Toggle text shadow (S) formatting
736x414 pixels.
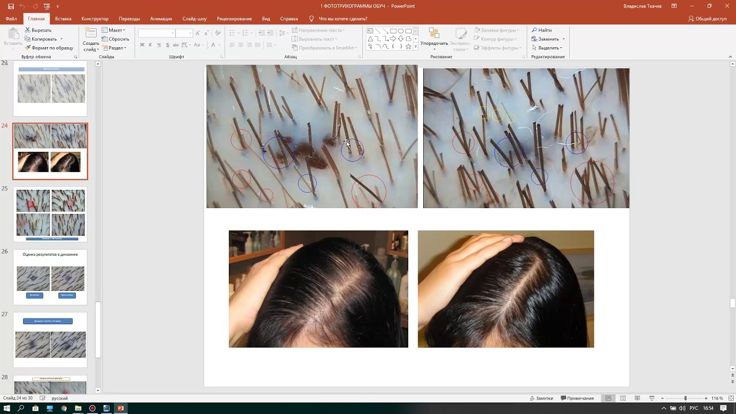click(x=166, y=45)
